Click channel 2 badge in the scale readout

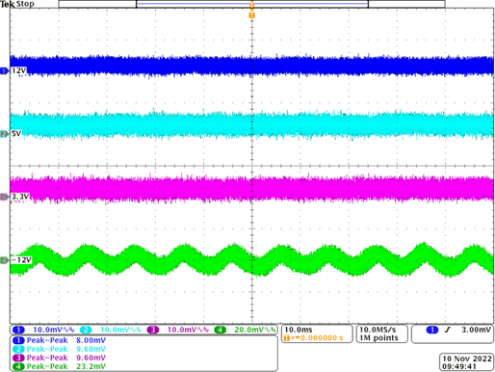(86, 330)
